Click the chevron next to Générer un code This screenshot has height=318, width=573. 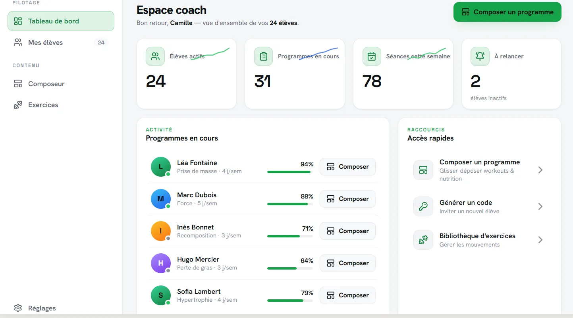click(540, 206)
